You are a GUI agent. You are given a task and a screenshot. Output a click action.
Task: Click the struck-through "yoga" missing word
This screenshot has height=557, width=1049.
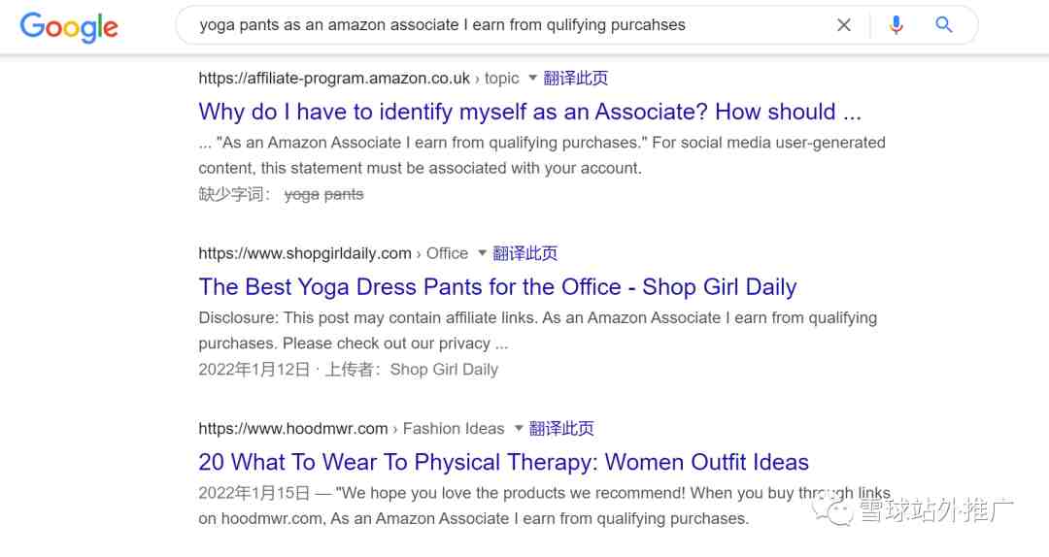302,194
